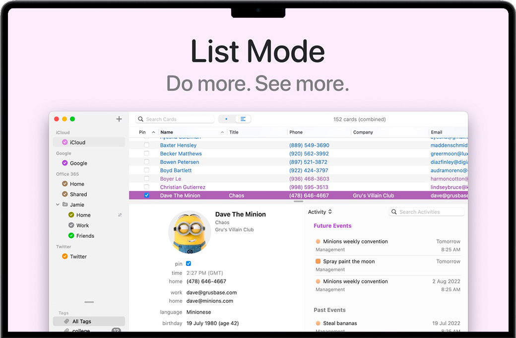Sort the list by Name column header

[167, 133]
